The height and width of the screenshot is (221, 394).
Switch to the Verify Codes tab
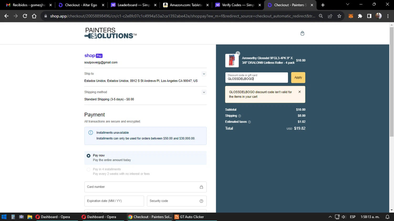point(238,5)
